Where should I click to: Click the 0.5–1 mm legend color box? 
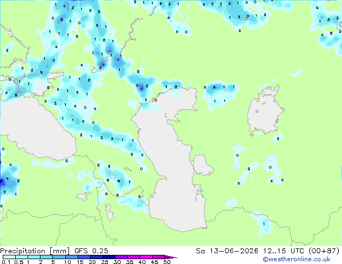tap(22, 257)
